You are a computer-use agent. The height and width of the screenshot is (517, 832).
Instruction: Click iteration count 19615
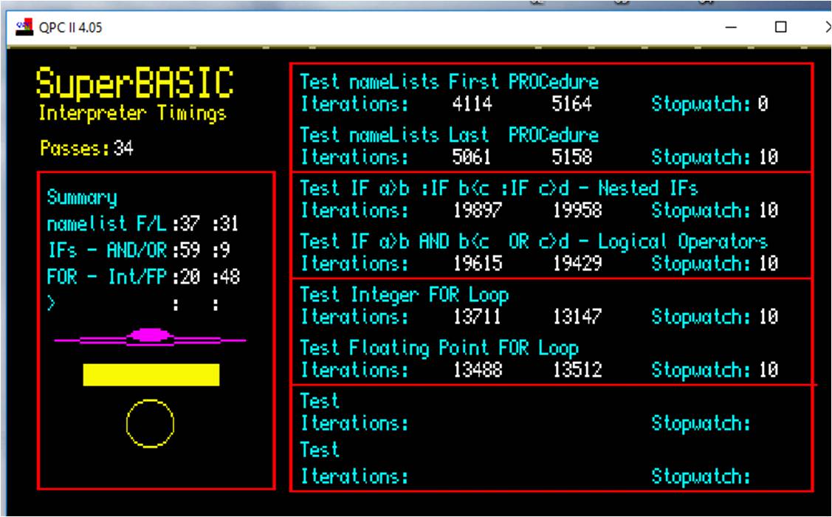[477, 263]
